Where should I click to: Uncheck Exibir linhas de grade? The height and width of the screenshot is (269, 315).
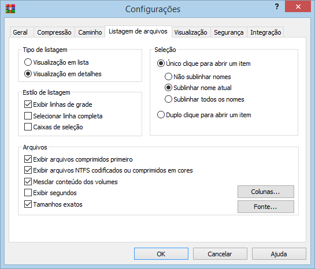[x=58, y=104]
